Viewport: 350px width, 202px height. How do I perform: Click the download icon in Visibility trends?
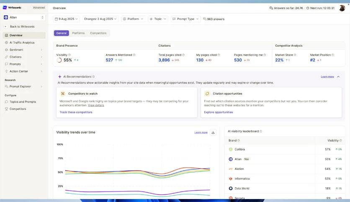pos(213,132)
